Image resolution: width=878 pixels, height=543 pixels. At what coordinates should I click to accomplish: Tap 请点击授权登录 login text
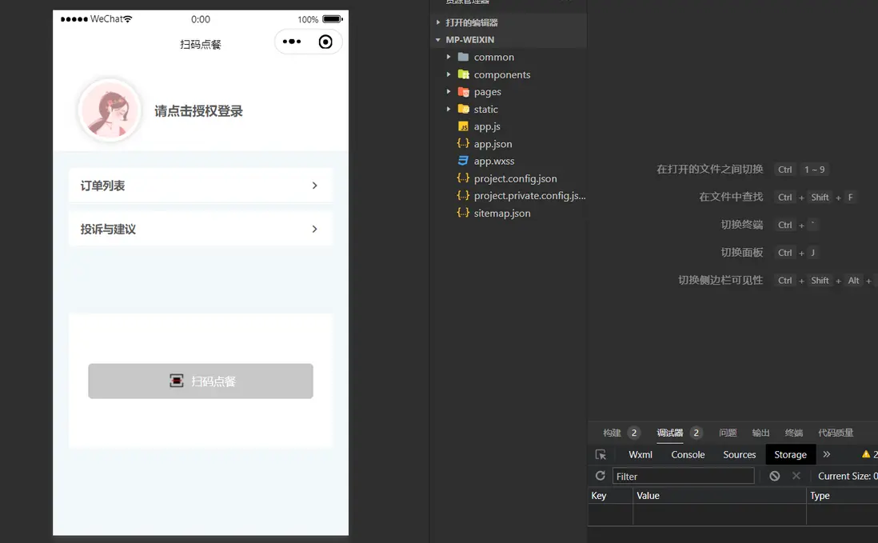tap(198, 111)
